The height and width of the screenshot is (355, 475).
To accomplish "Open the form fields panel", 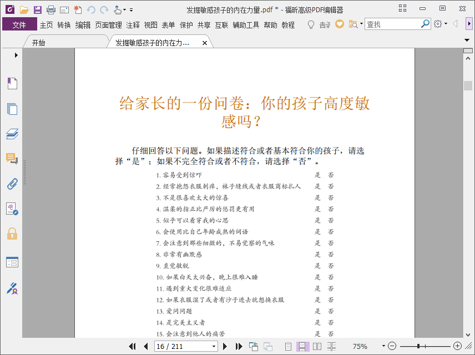I will click(12, 262).
